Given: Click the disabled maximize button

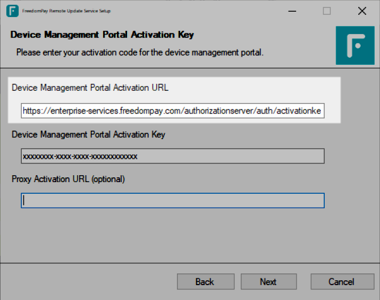Looking at the screenshot, I should 327,11.
